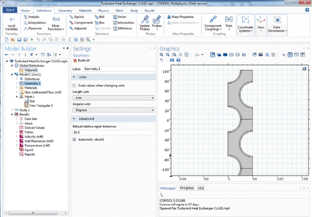The height and width of the screenshot is (217, 312).
Task: Click Complement selection button
Action: [81, 23]
